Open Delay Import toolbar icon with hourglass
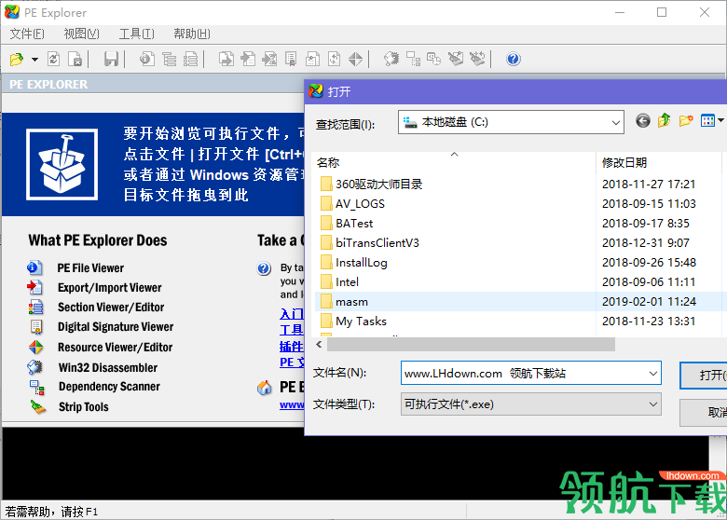This screenshot has width=727, height=520. tap(269, 59)
